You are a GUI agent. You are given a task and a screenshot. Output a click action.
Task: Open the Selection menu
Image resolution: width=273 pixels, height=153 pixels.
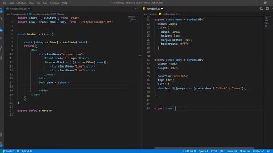(21, 3)
